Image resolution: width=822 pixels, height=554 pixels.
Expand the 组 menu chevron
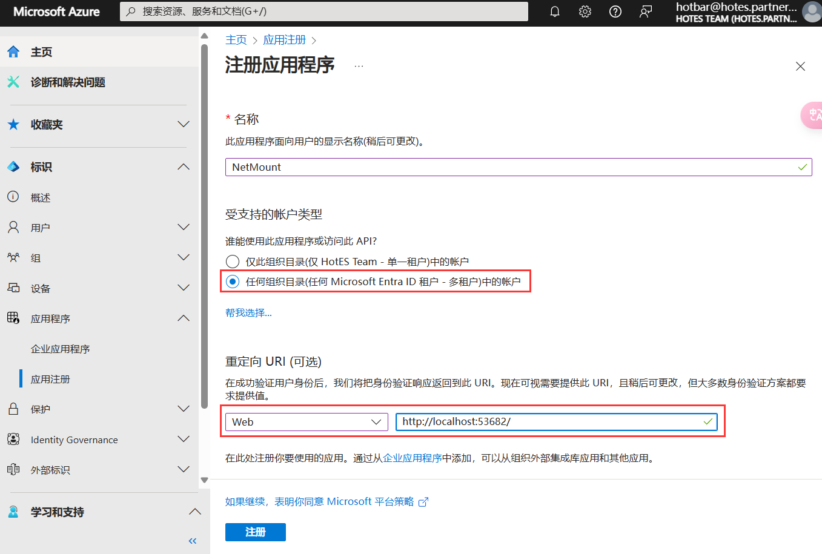coord(184,257)
